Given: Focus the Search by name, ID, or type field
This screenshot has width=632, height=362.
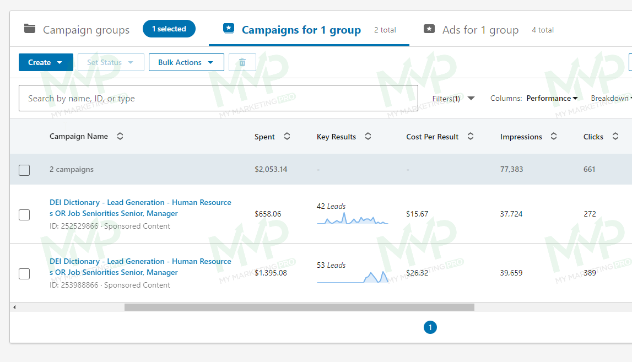Looking at the screenshot, I should (x=218, y=98).
